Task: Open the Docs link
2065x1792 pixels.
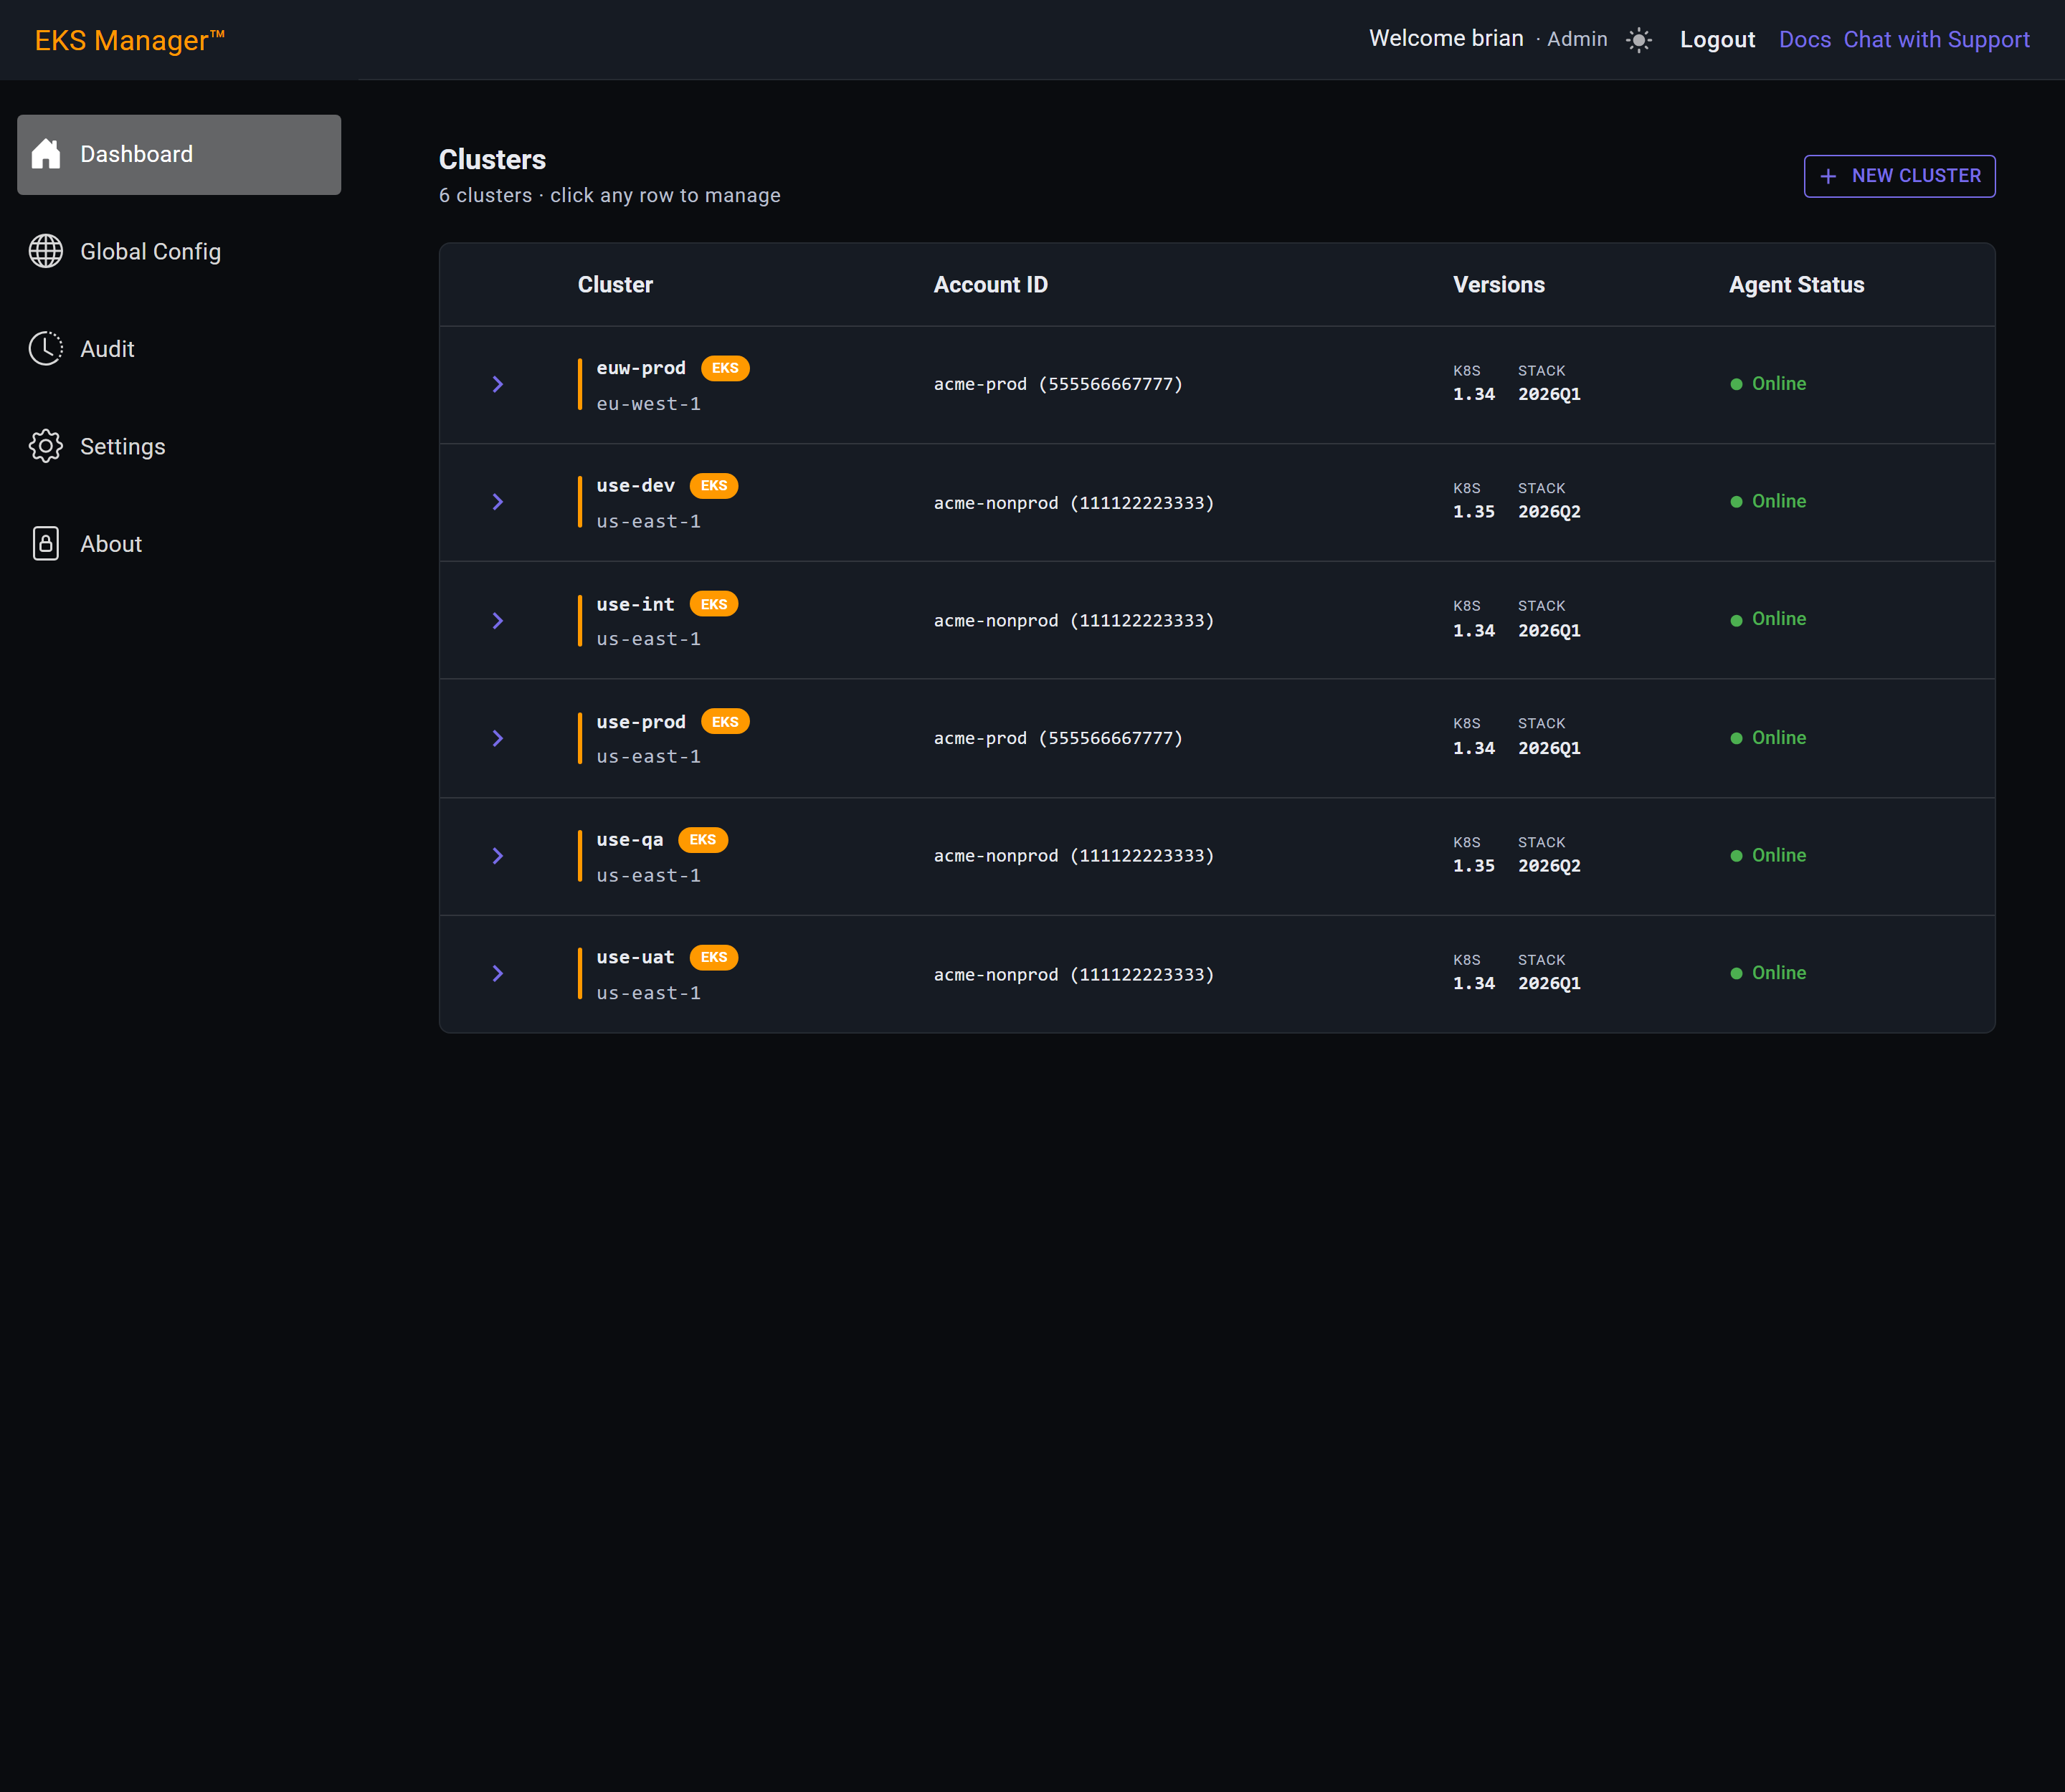Action: tap(1805, 40)
